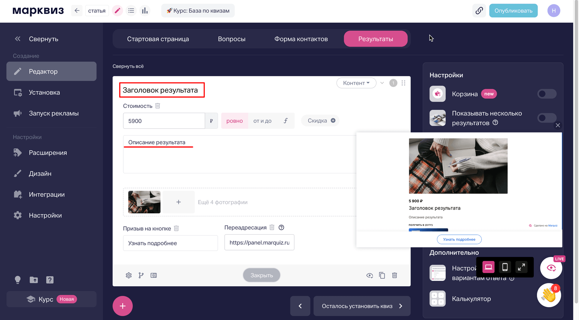The width and height of the screenshot is (579, 320).
Task: Click Узнать подробнее in preview
Action: [x=459, y=240]
